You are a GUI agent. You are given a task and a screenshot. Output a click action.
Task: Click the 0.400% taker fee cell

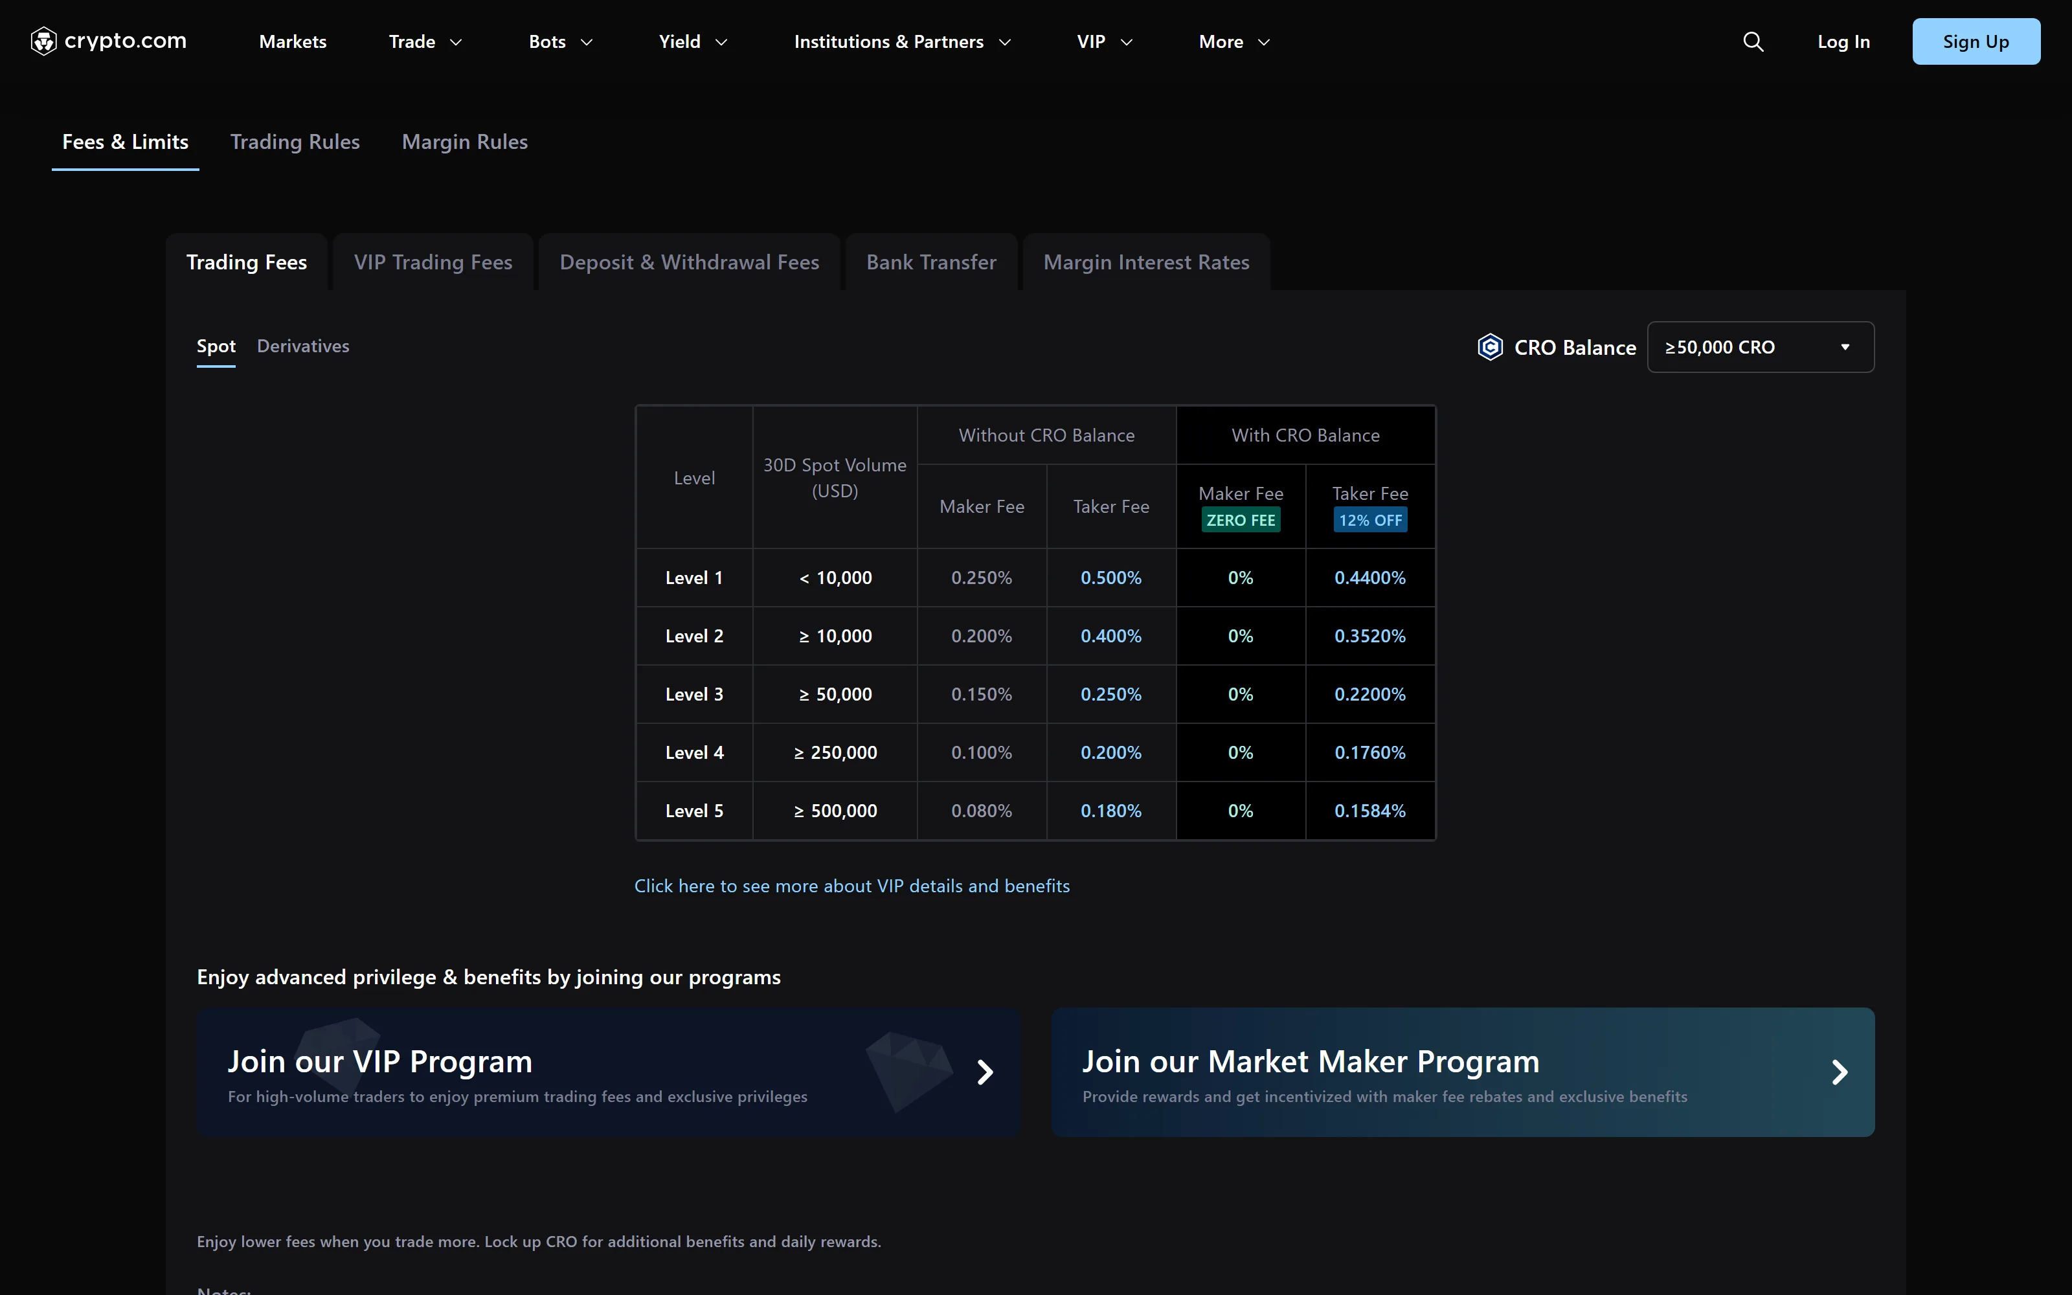pos(1111,636)
